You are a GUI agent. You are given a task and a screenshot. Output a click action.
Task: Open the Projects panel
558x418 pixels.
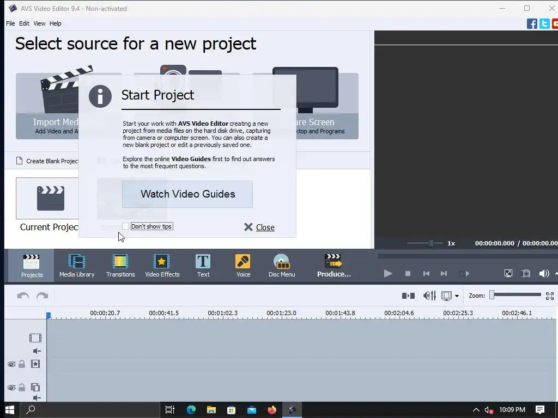tap(32, 266)
